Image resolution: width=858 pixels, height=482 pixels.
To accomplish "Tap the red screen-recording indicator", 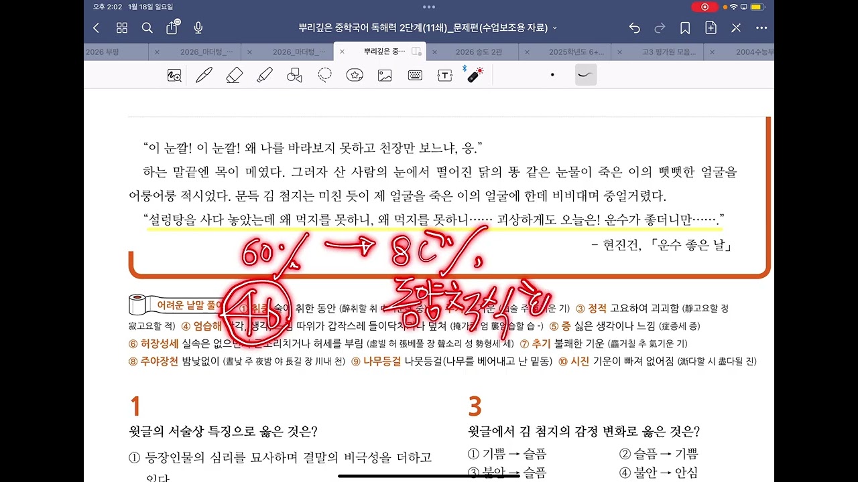I will click(x=704, y=7).
